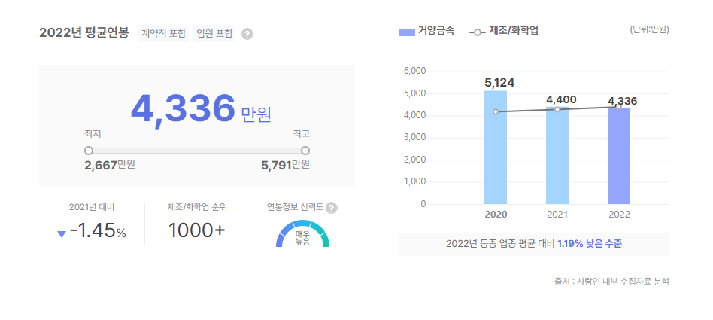The height and width of the screenshot is (320, 713).
Task: Click the 2022 bar labeled 4,336
Action: tap(619, 156)
